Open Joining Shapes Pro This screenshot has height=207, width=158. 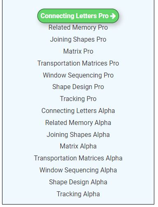pos(78,40)
